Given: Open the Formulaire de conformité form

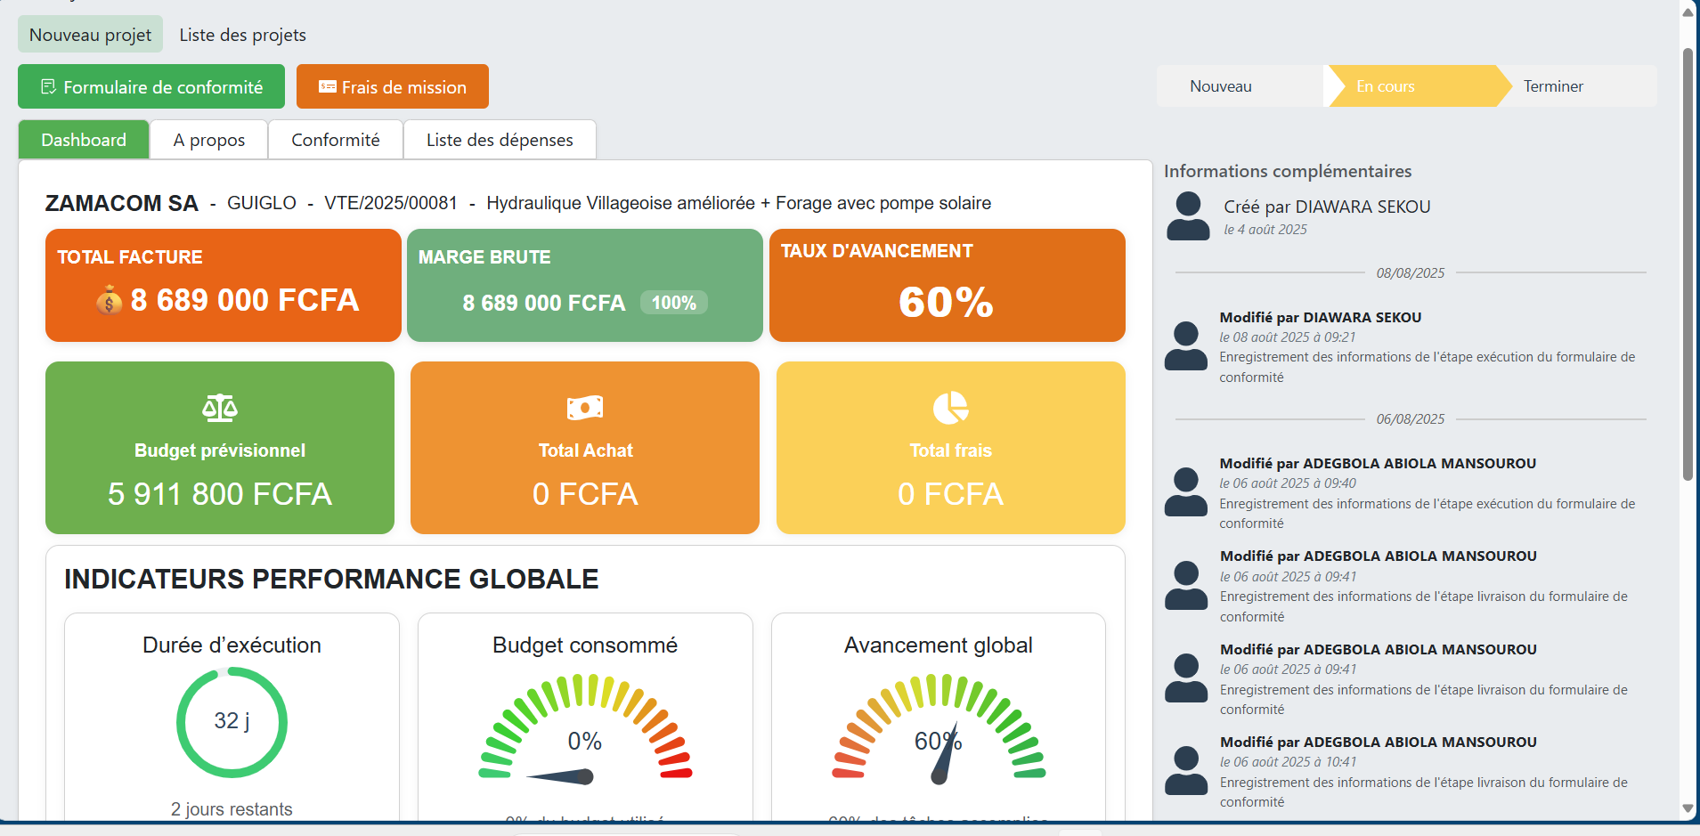Looking at the screenshot, I should click(x=151, y=87).
